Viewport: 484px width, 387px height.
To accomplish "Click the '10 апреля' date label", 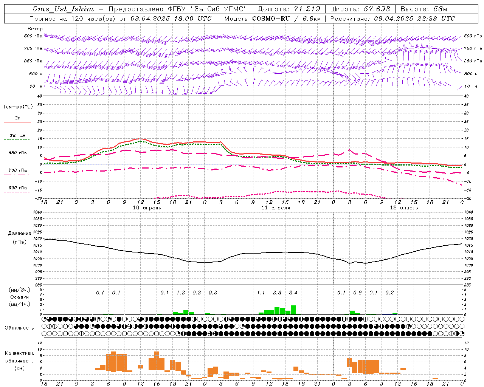I will point(147,208).
